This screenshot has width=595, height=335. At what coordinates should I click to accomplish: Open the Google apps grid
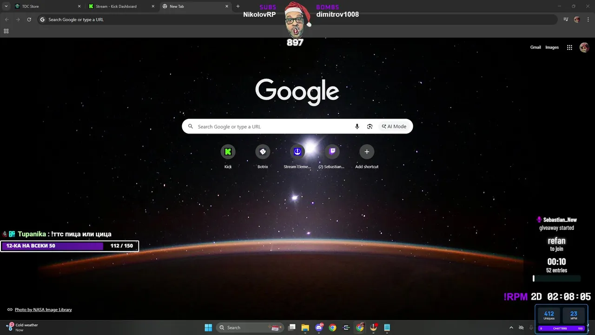(569, 47)
